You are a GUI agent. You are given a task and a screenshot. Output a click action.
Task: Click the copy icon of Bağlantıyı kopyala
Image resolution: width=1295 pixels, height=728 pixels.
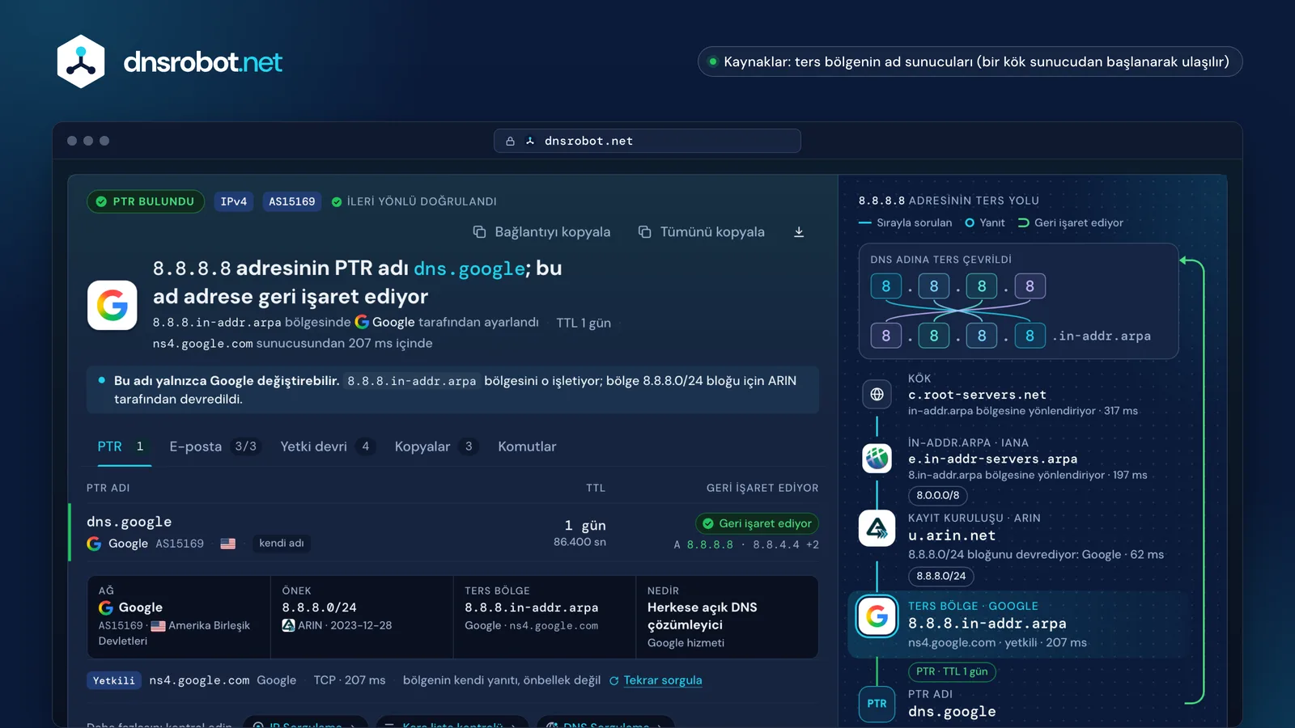tap(479, 232)
